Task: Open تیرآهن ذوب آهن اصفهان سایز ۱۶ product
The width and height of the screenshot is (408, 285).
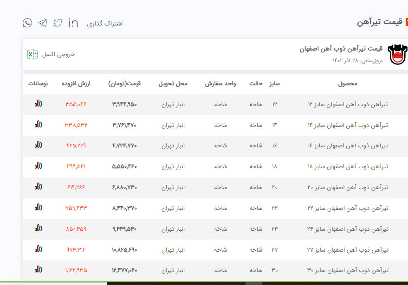Action: [x=348, y=146]
